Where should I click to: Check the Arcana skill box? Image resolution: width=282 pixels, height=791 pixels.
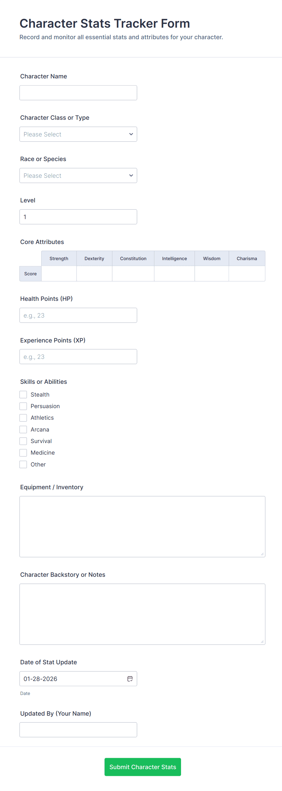[x=23, y=429]
